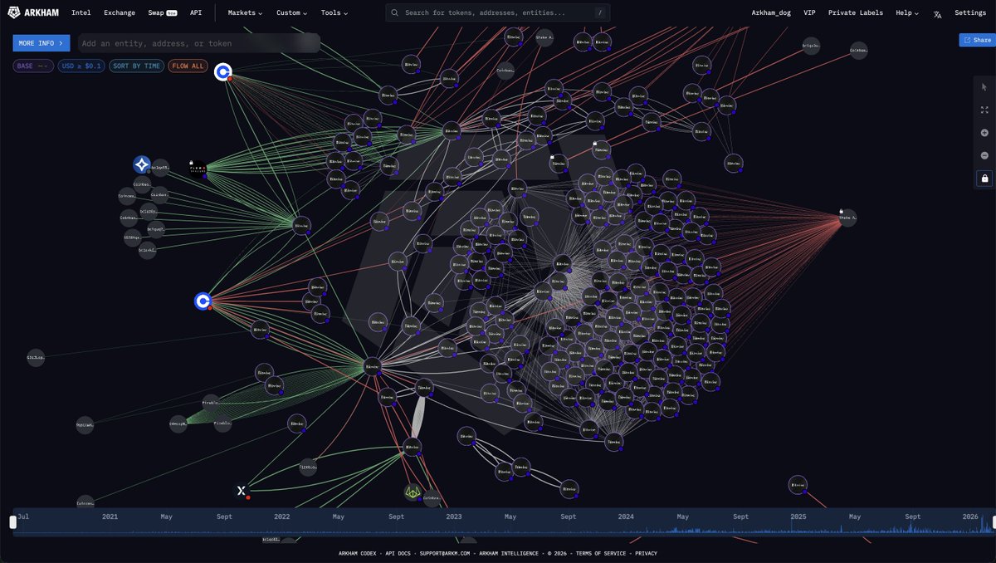Open the BASE chain filter dropdown
996x563 pixels.
coord(33,66)
